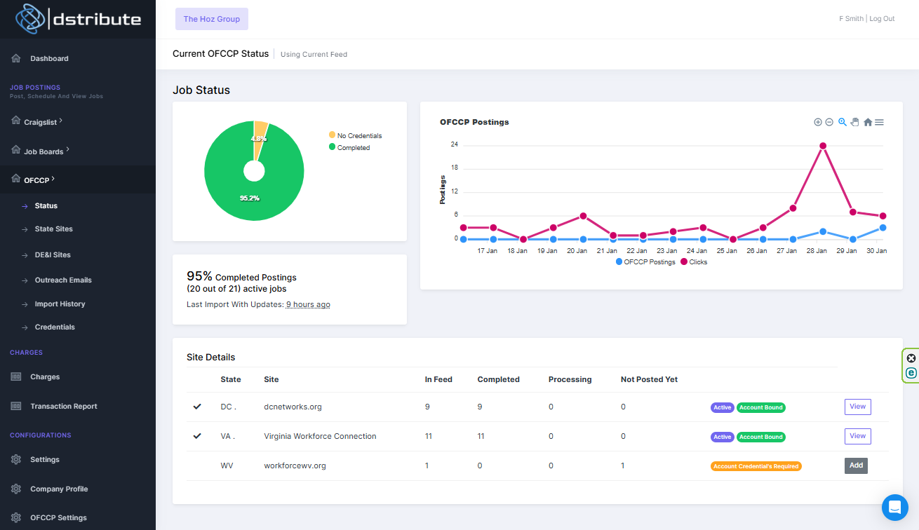Click the dstribute logo

pyautogui.click(x=78, y=19)
